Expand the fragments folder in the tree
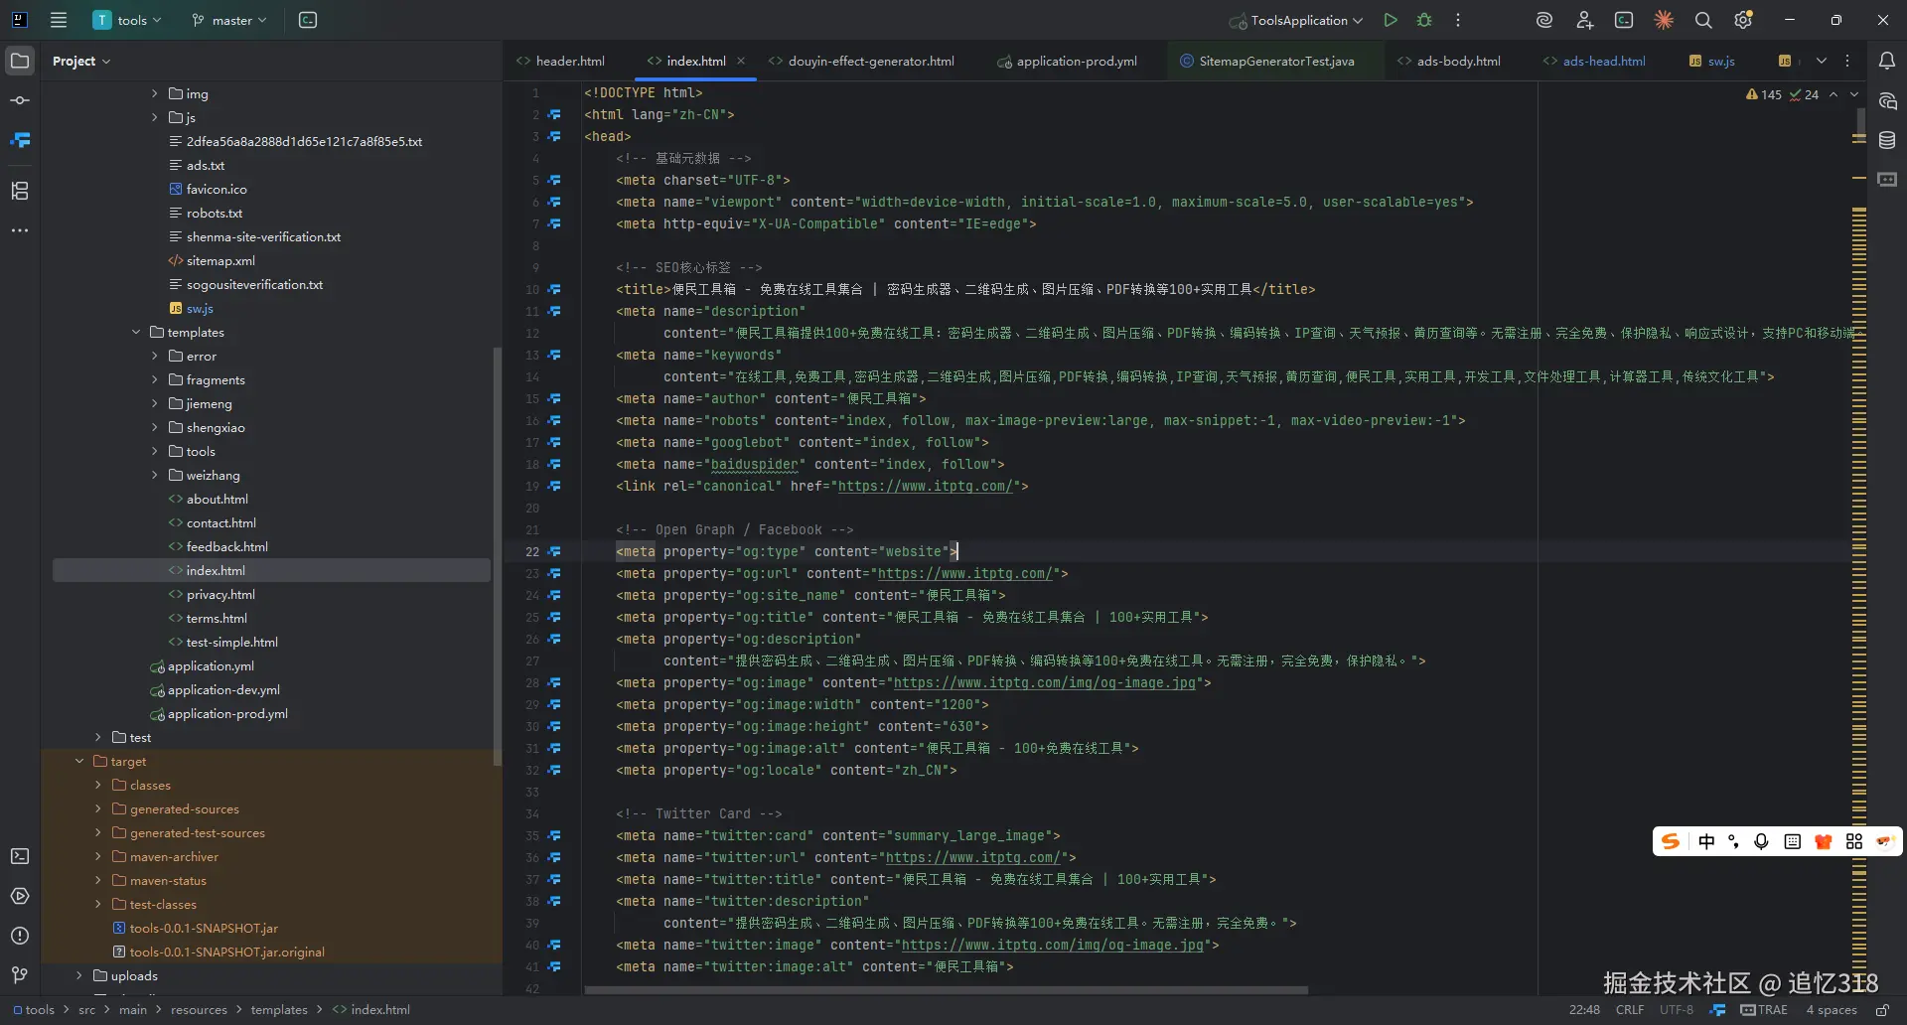1907x1025 pixels. pyautogui.click(x=154, y=379)
